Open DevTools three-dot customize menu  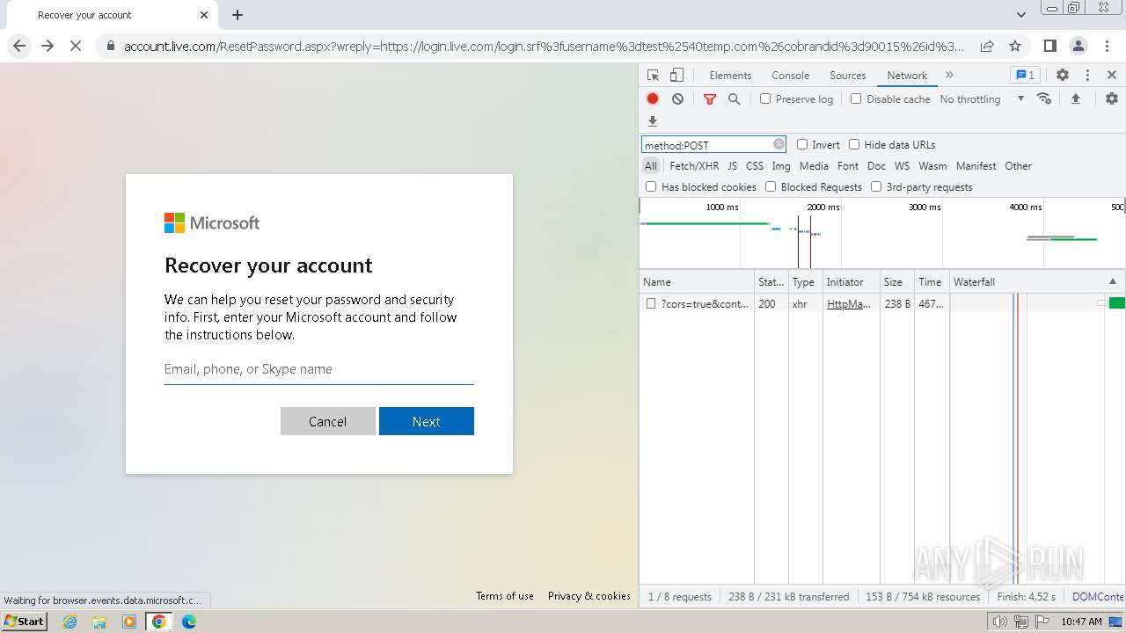tap(1087, 76)
